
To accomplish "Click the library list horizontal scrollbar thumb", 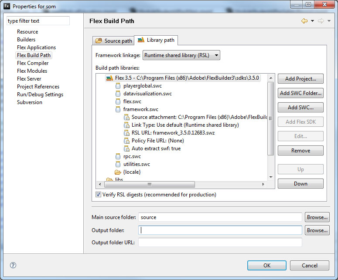I will (150, 185).
